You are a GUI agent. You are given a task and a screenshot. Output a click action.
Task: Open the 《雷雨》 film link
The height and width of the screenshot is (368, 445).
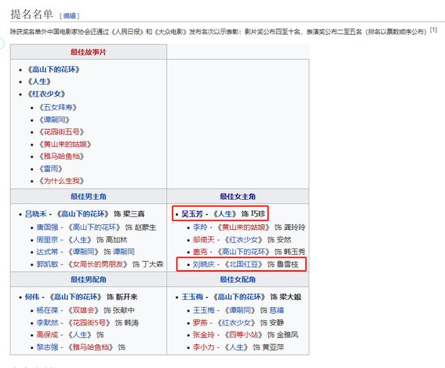[51, 169]
